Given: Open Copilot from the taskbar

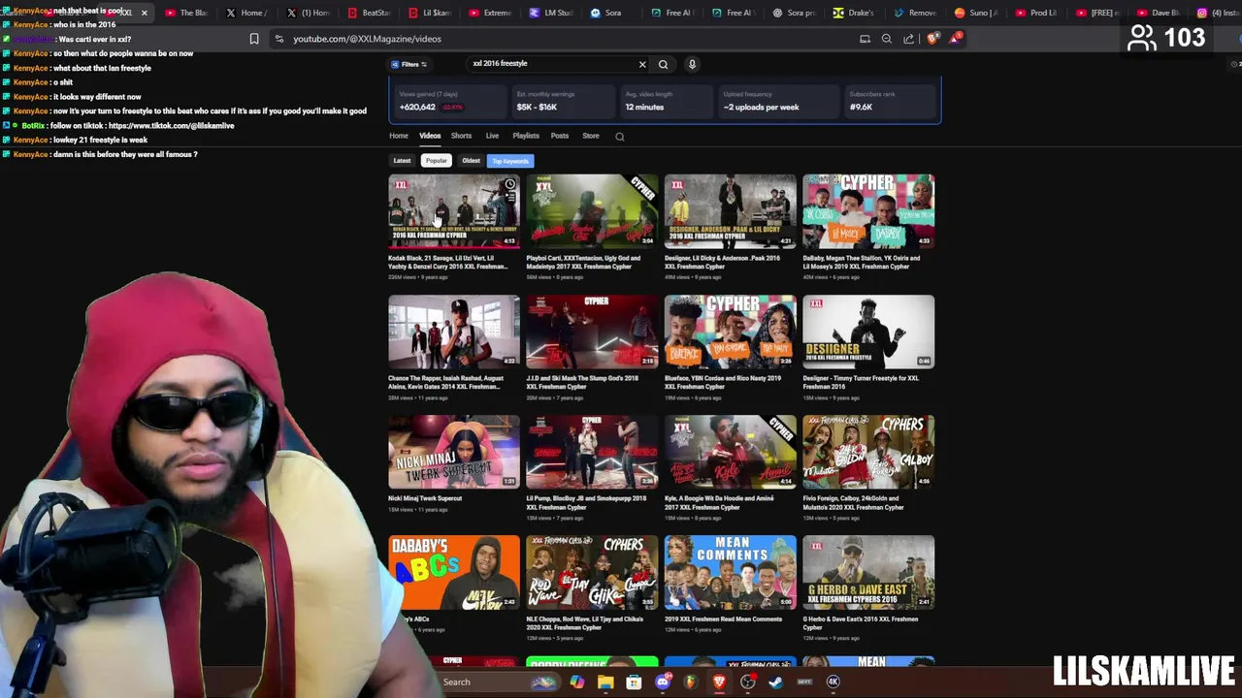Looking at the screenshot, I should tap(577, 682).
